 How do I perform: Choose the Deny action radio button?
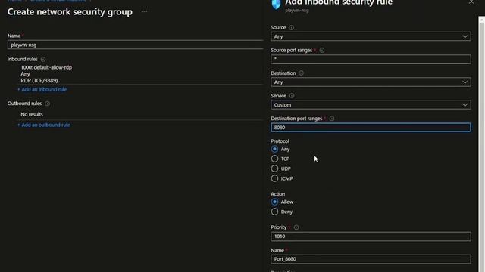click(274, 212)
